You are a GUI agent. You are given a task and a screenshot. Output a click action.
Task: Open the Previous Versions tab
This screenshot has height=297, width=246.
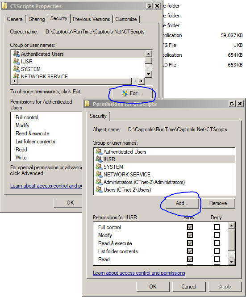pos(92,19)
